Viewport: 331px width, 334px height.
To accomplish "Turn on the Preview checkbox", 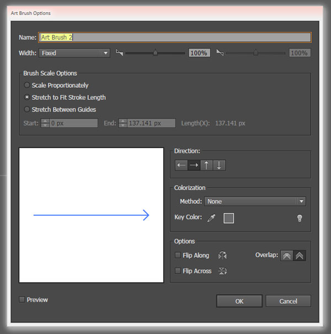I will click(22, 299).
